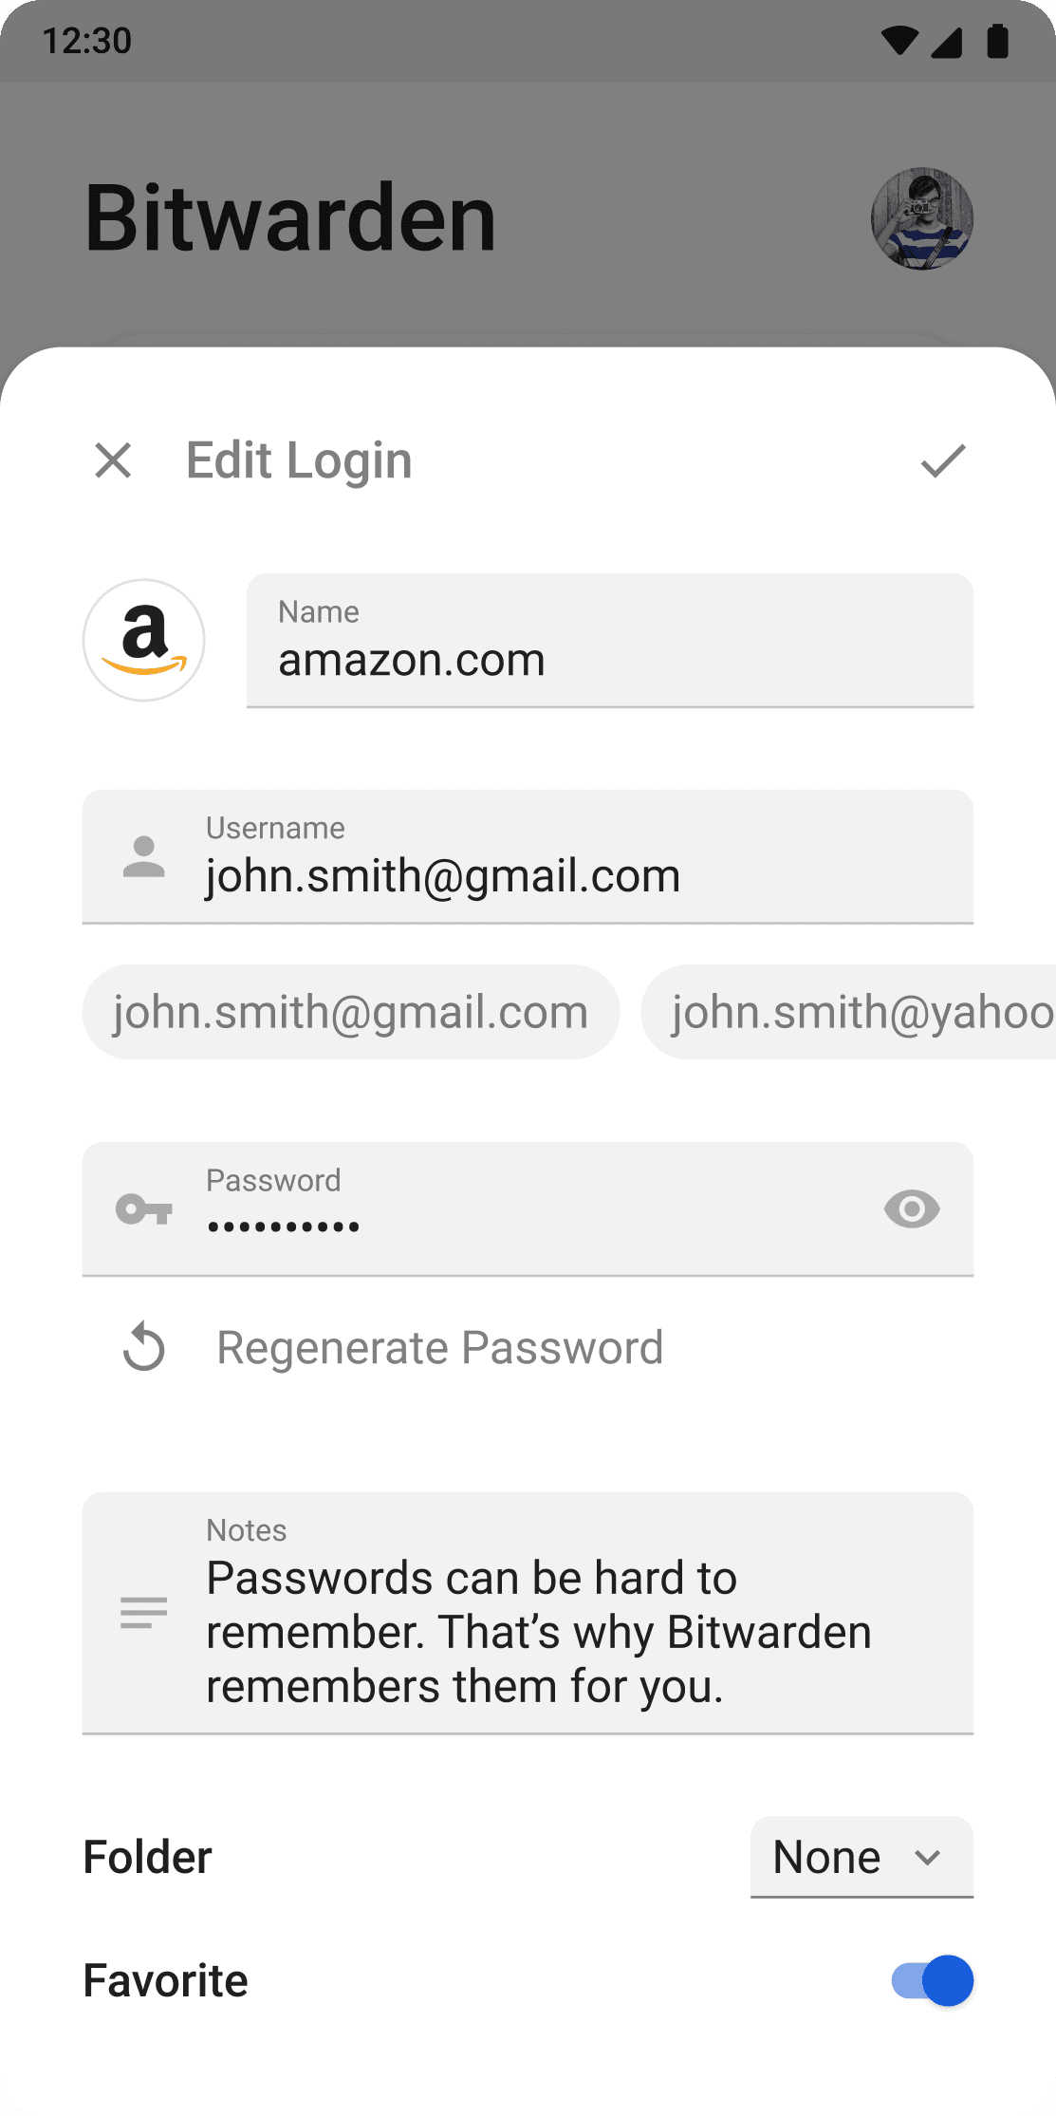Viewport: 1056px width, 2116px height.
Task: Edit the Notes text area
Action: coord(528,1613)
